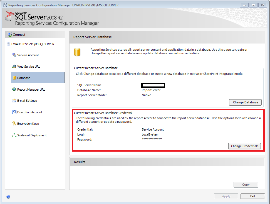Image resolution: width=270 pixels, height=204 pixels.
Task: Open the Service Account page
Action: point(28,55)
